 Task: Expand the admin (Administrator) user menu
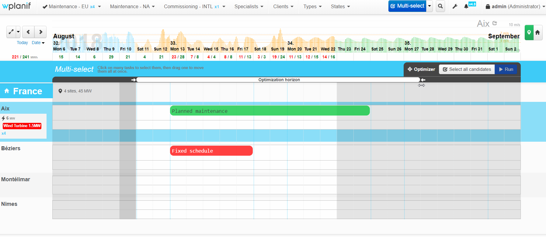click(515, 6)
